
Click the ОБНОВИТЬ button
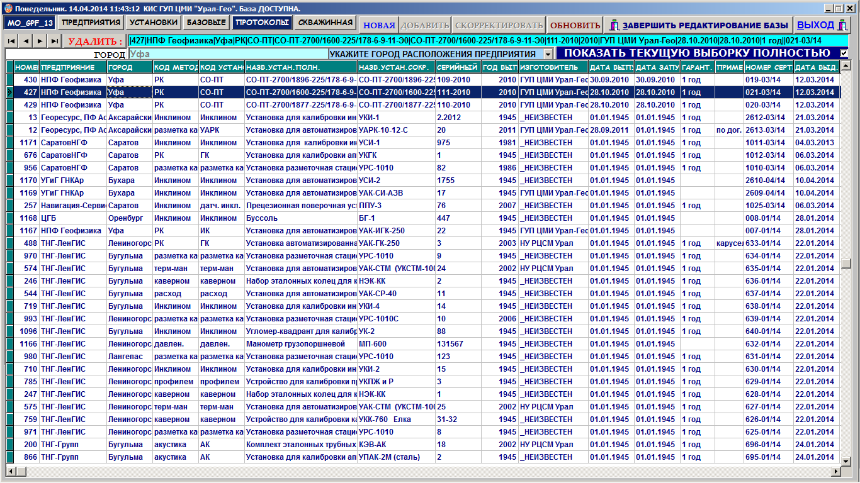[x=575, y=25]
